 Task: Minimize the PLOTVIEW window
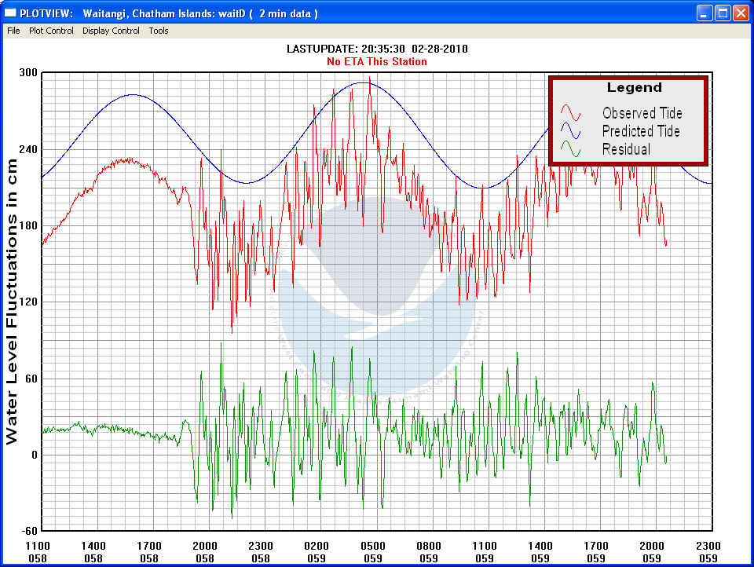point(705,13)
